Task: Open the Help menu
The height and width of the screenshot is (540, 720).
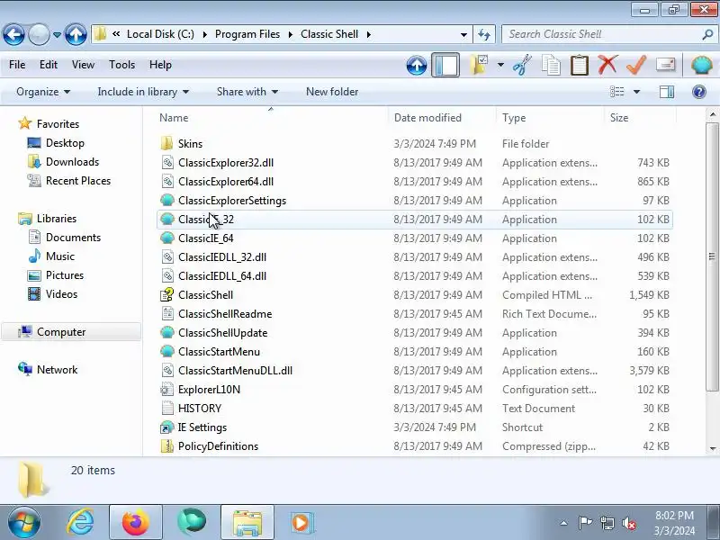Action: coord(160,65)
